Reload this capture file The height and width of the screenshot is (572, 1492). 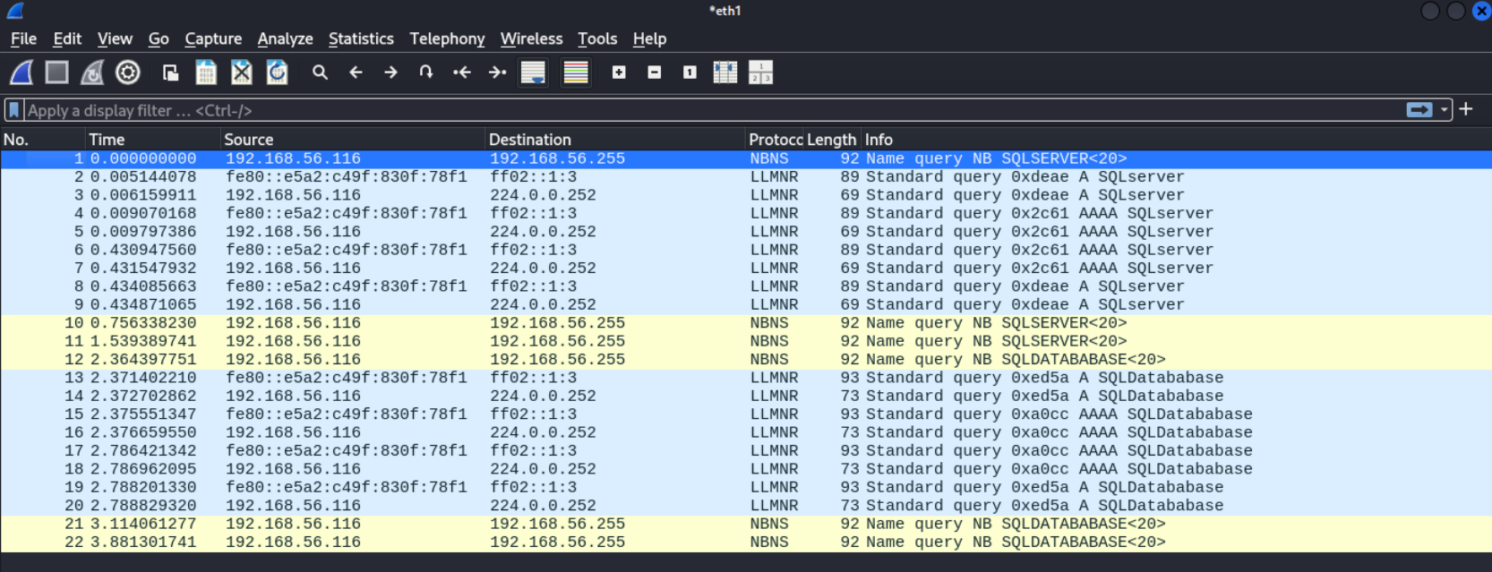click(278, 73)
